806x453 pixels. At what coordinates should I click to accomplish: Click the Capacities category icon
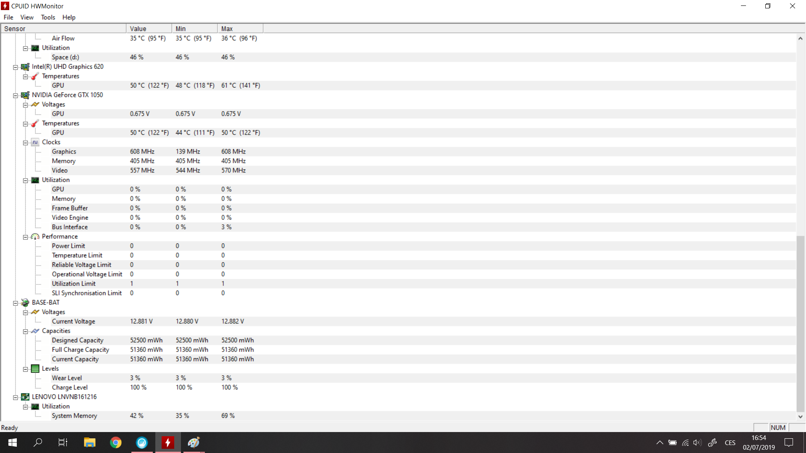coord(35,331)
